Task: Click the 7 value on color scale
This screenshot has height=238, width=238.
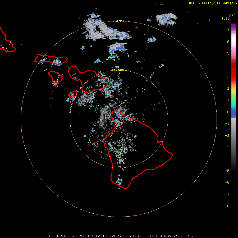Action: [x=228, y=30]
